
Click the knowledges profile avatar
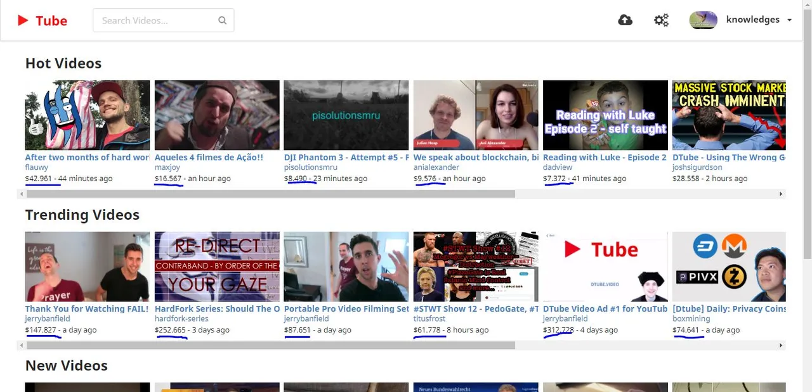tap(703, 20)
